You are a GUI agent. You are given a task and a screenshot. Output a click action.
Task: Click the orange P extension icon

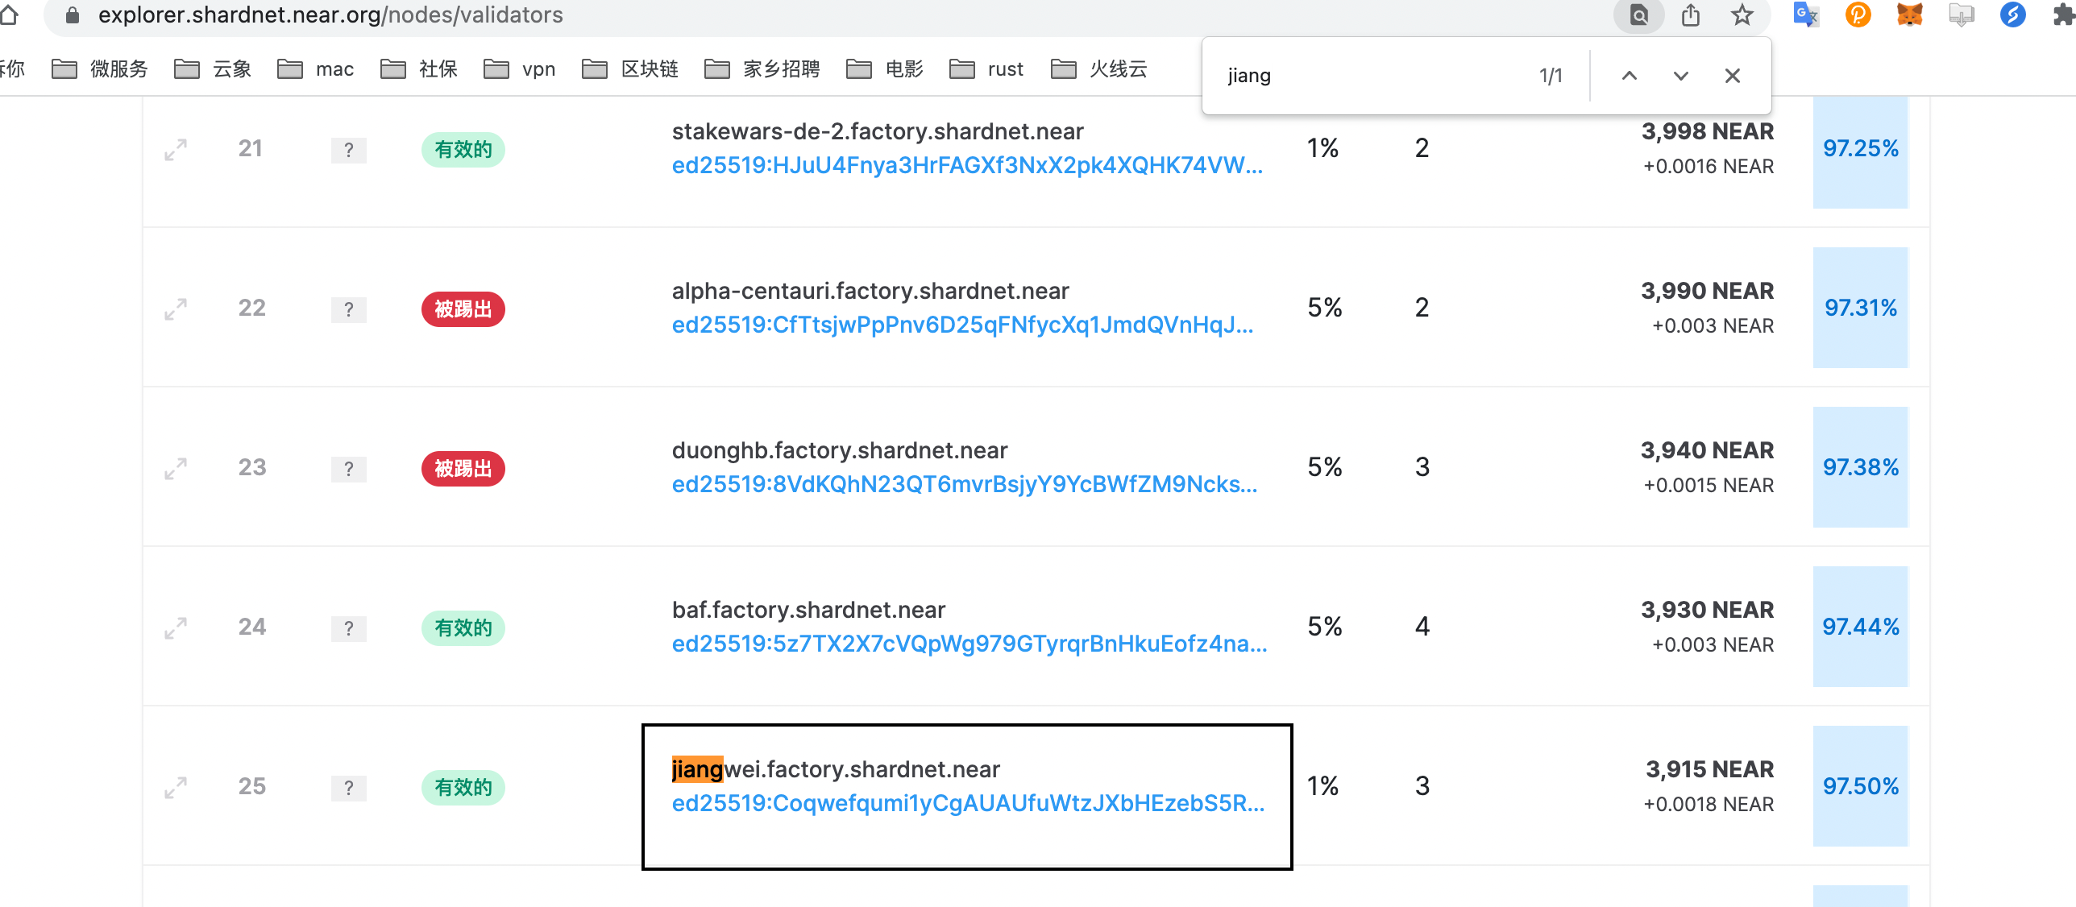[x=1858, y=15]
